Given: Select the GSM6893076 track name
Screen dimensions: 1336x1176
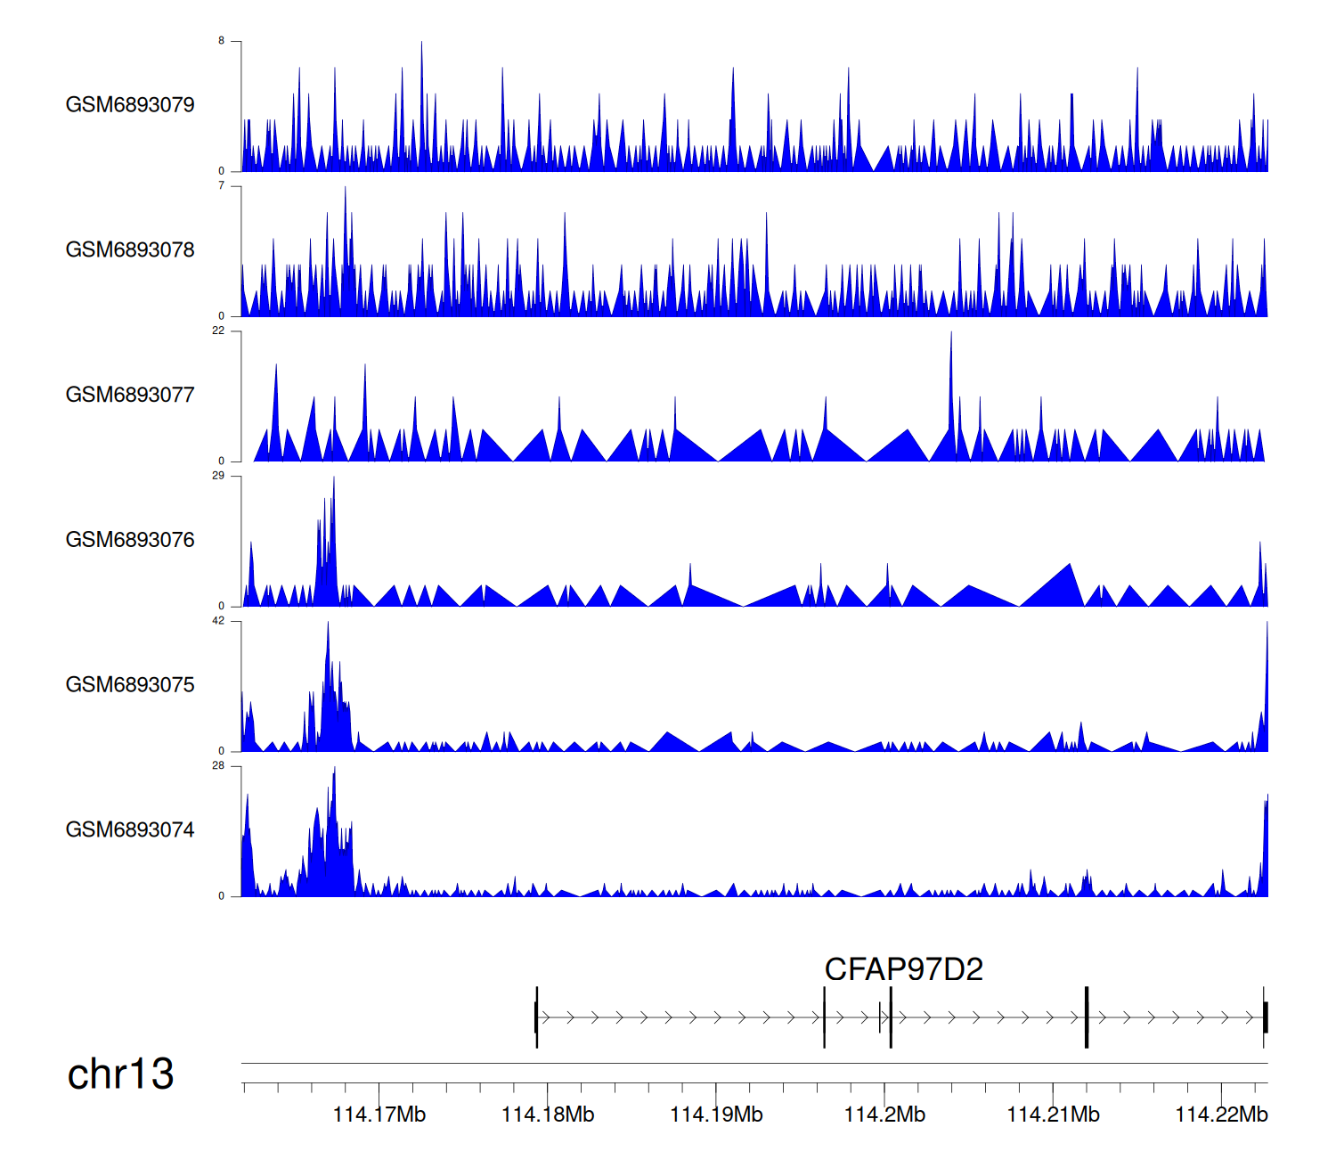Looking at the screenshot, I should coord(130,541).
